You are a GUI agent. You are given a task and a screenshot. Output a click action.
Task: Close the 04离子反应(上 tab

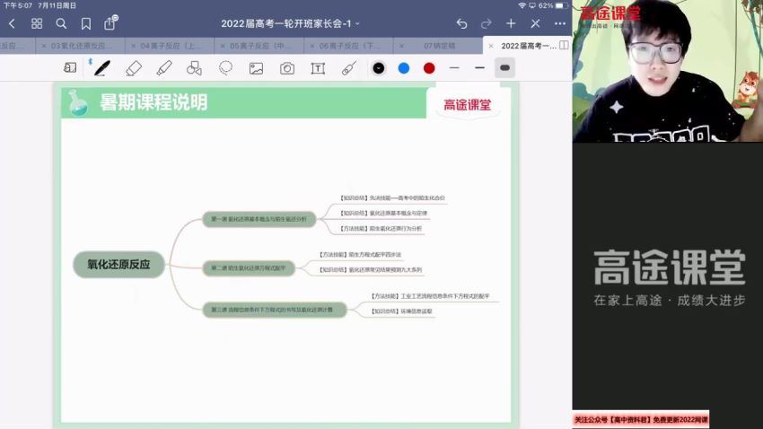(x=133, y=46)
